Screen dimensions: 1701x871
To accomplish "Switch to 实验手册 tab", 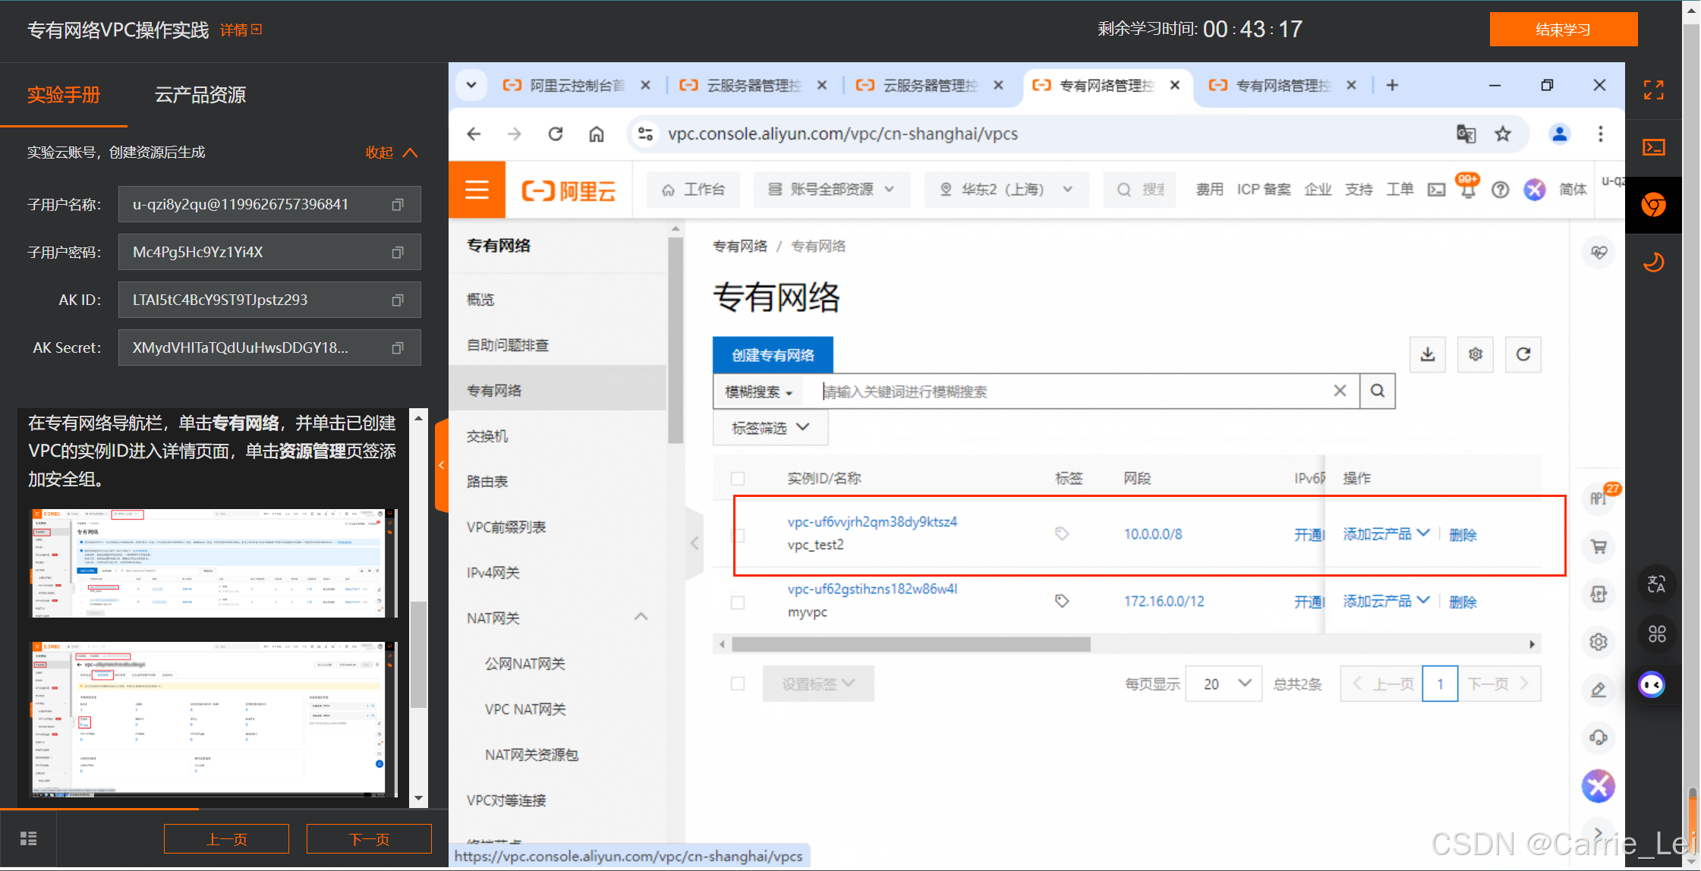I will point(64,95).
